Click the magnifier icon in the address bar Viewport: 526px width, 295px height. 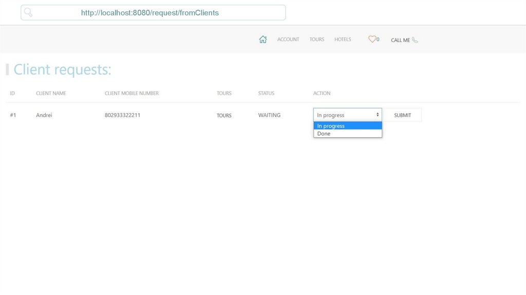point(28,12)
